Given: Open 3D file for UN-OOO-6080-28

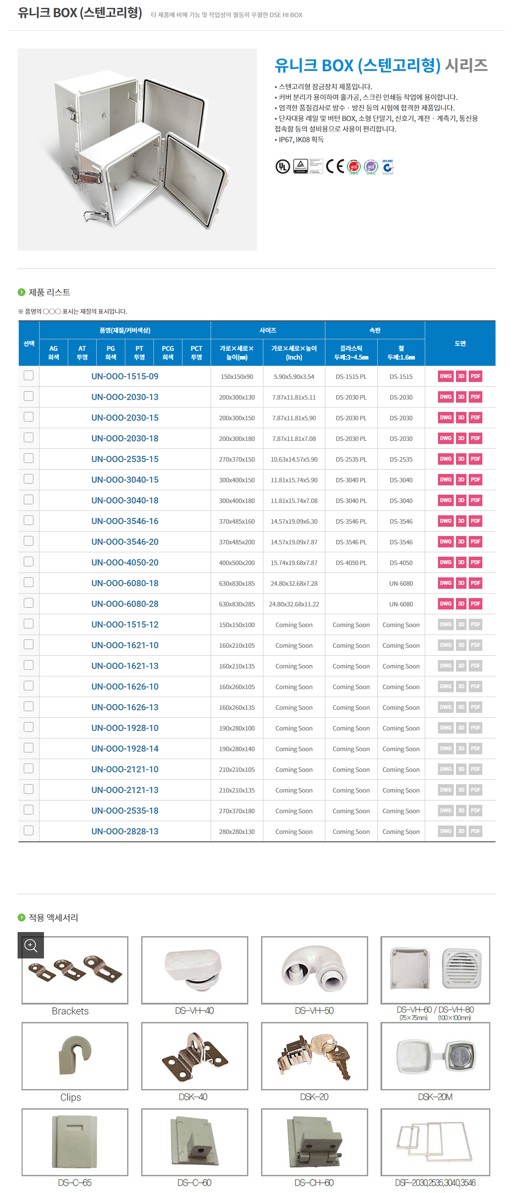Looking at the screenshot, I should click(x=461, y=604).
